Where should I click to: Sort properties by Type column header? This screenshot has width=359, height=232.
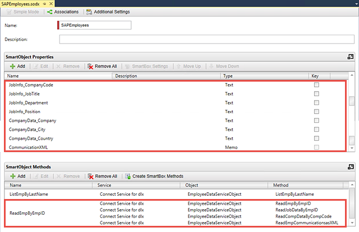pyautogui.click(x=264, y=75)
